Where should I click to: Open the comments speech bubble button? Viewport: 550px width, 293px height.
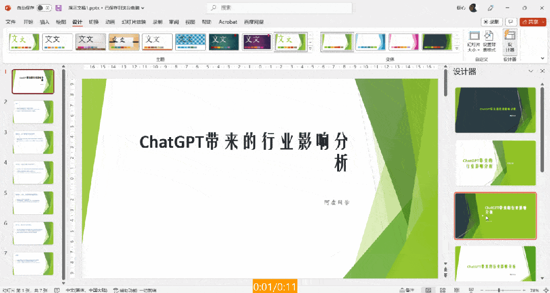point(511,22)
